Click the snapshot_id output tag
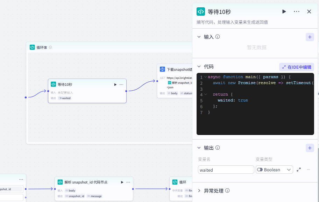Image resolution: width=319 pixels, height=202 pixels. pyautogui.click(x=75, y=196)
